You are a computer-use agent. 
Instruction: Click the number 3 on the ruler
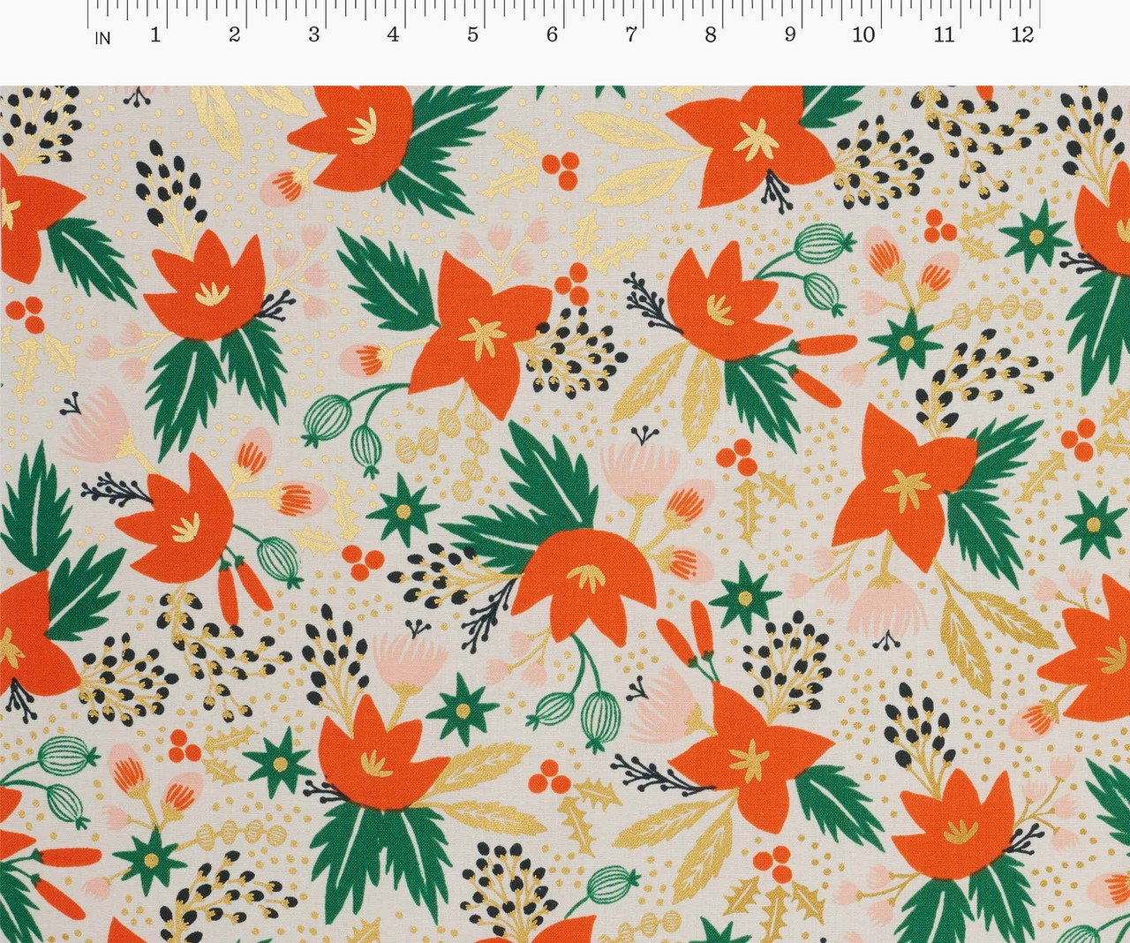(313, 35)
